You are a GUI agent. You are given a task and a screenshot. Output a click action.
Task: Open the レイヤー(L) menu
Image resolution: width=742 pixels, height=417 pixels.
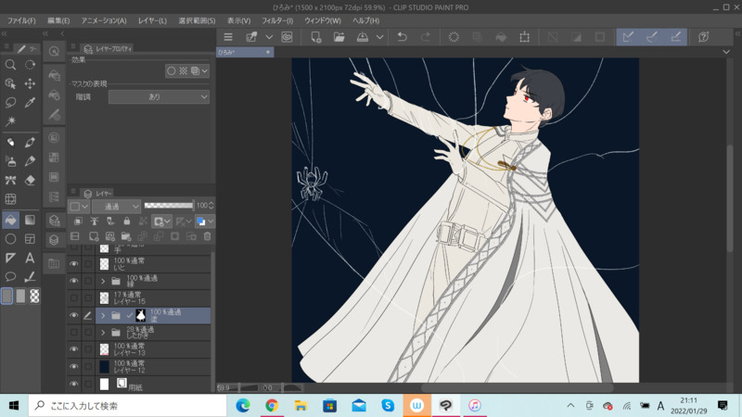[152, 20]
